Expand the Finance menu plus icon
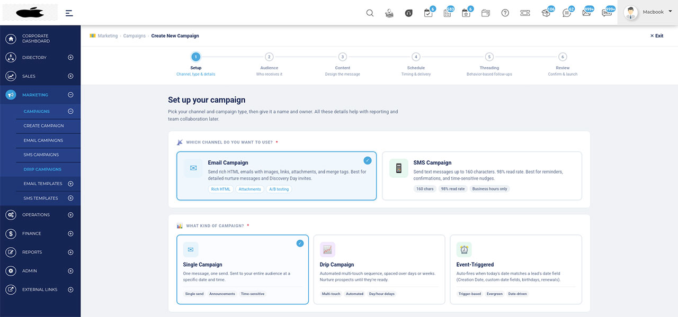The height and width of the screenshot is (317, 678). tap(70, 233)
